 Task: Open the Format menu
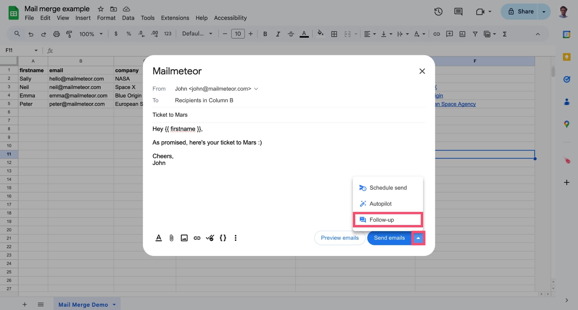(x=106, y=18)
